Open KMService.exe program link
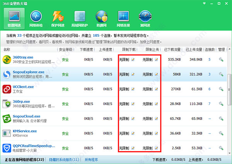Screen dimensions: 232x164 coord(25,131)
